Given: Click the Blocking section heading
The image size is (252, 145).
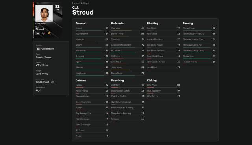Looking at the screenshot, I should (x=152, y=24).
